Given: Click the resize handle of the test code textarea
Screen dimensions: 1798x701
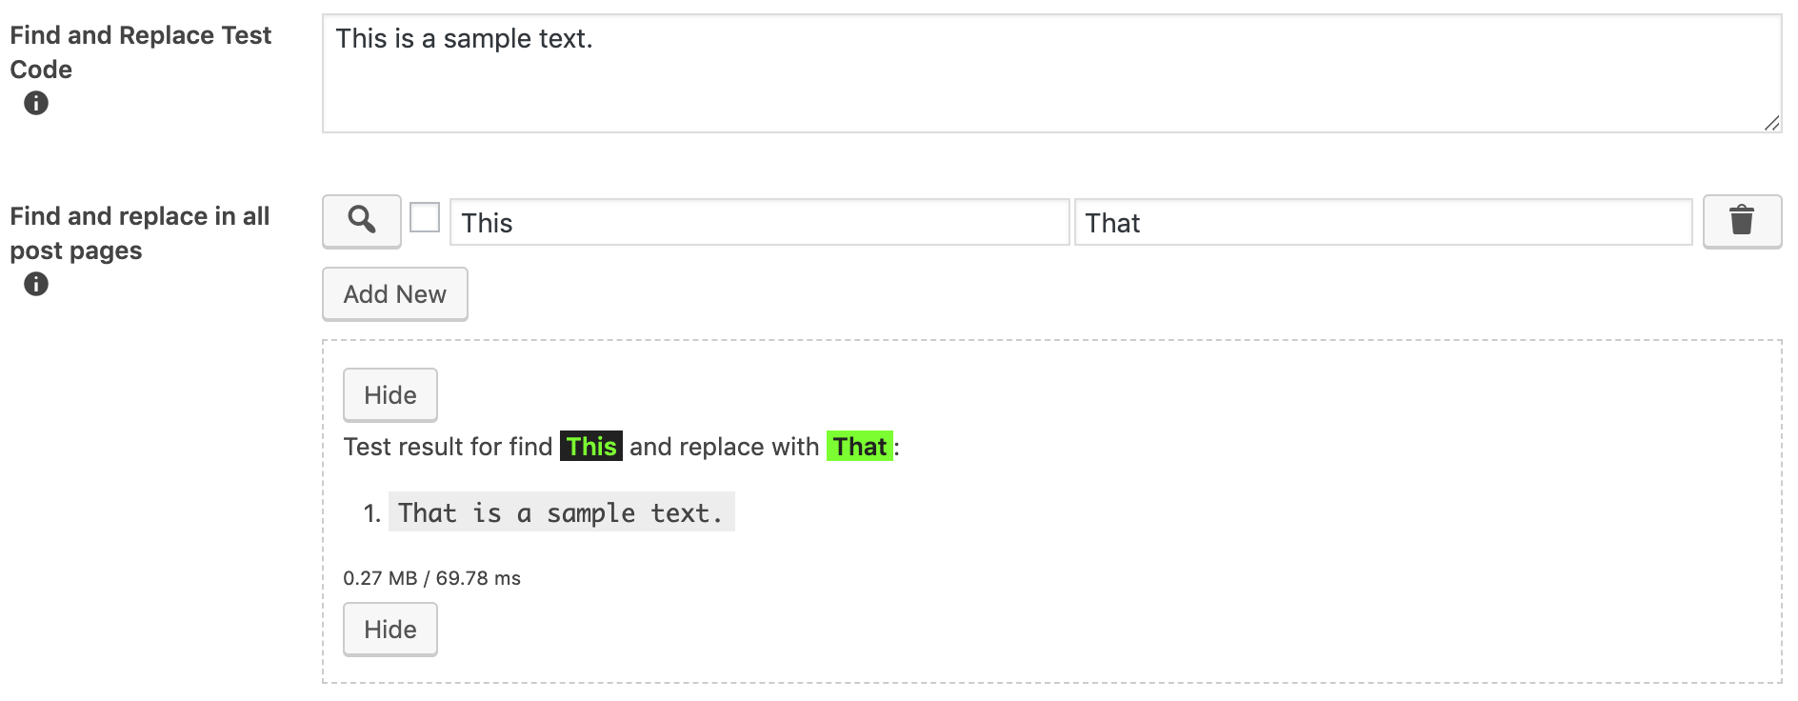Looking at the screenshot, I should [1771, 123].
